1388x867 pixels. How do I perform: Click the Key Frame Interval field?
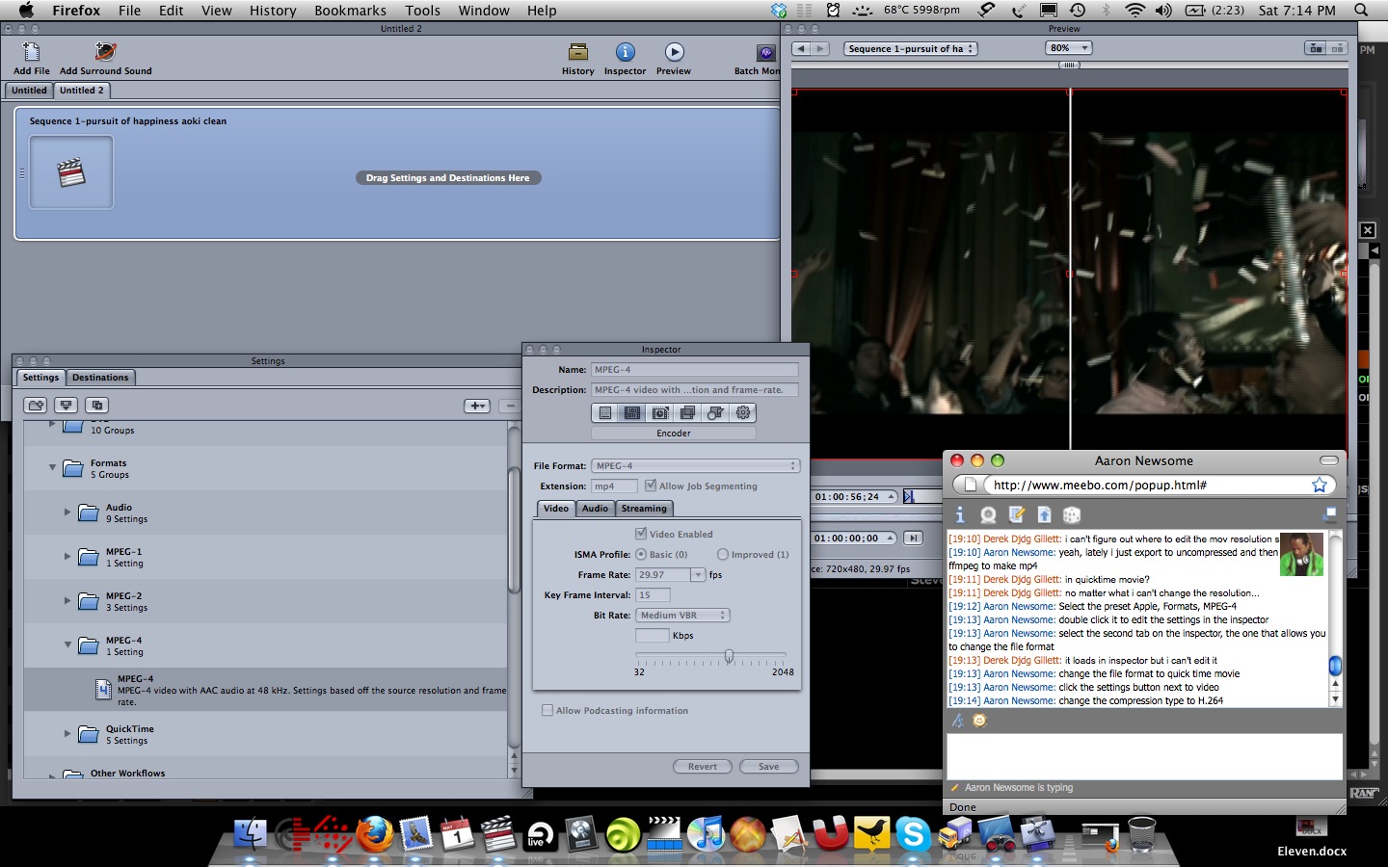point(652,595)
